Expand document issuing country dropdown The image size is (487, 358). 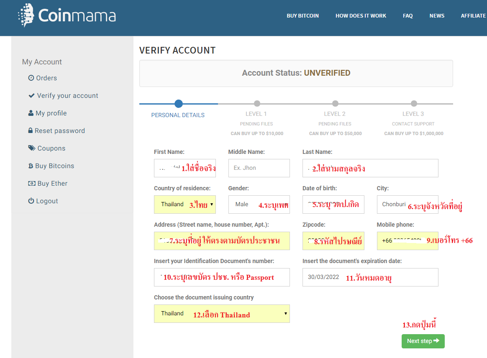tap(222, 314)
